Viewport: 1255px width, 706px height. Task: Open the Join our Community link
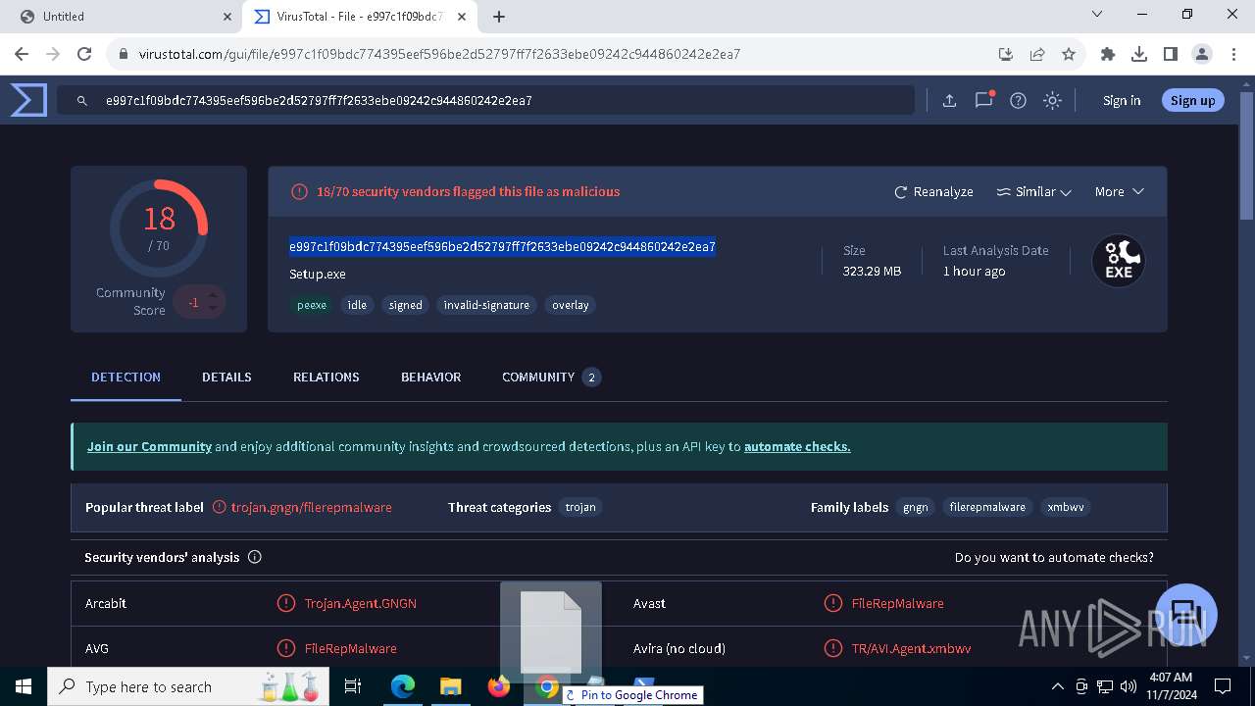click(149, 446)
